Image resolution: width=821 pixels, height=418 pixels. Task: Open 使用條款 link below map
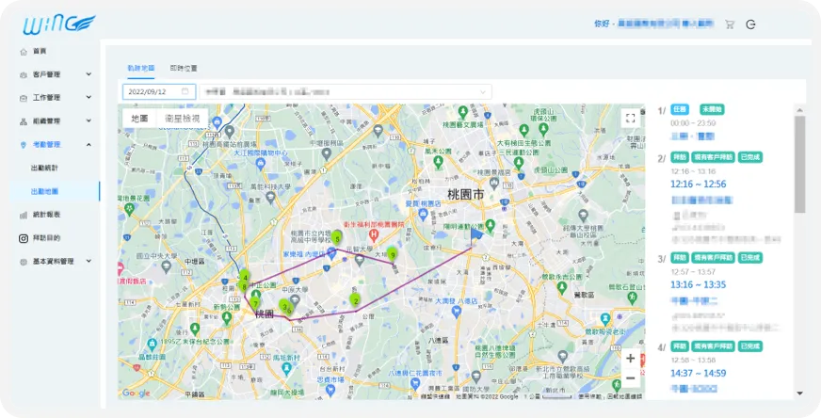point(590,396)
